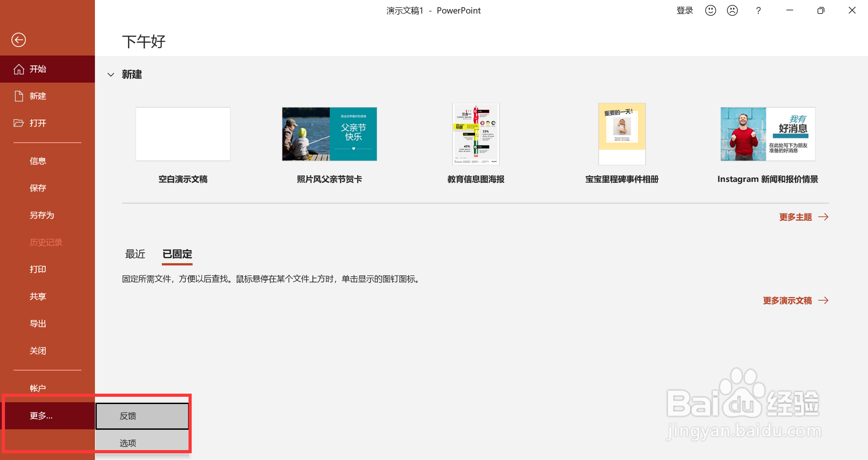
Task: Click the question mark help icon
Action: (759, 10)
